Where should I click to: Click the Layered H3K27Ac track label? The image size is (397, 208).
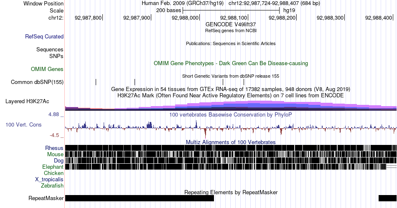pyautogui.click(x=27, y=101)
